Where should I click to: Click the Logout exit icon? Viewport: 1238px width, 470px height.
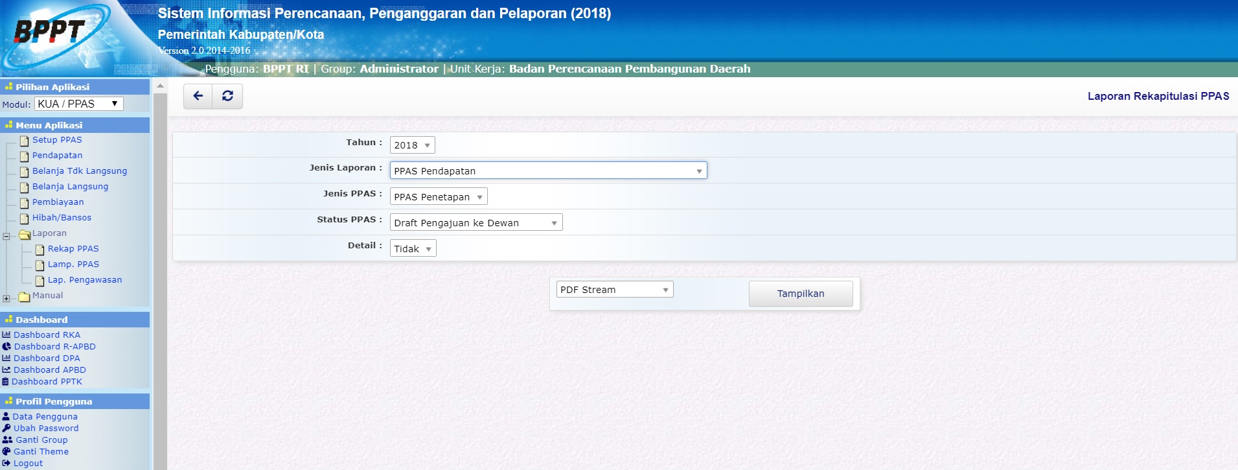(6, 463)
